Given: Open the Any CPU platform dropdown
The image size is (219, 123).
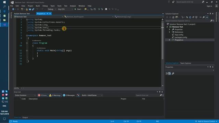Looking at the screenshot, I should [65, 9].
